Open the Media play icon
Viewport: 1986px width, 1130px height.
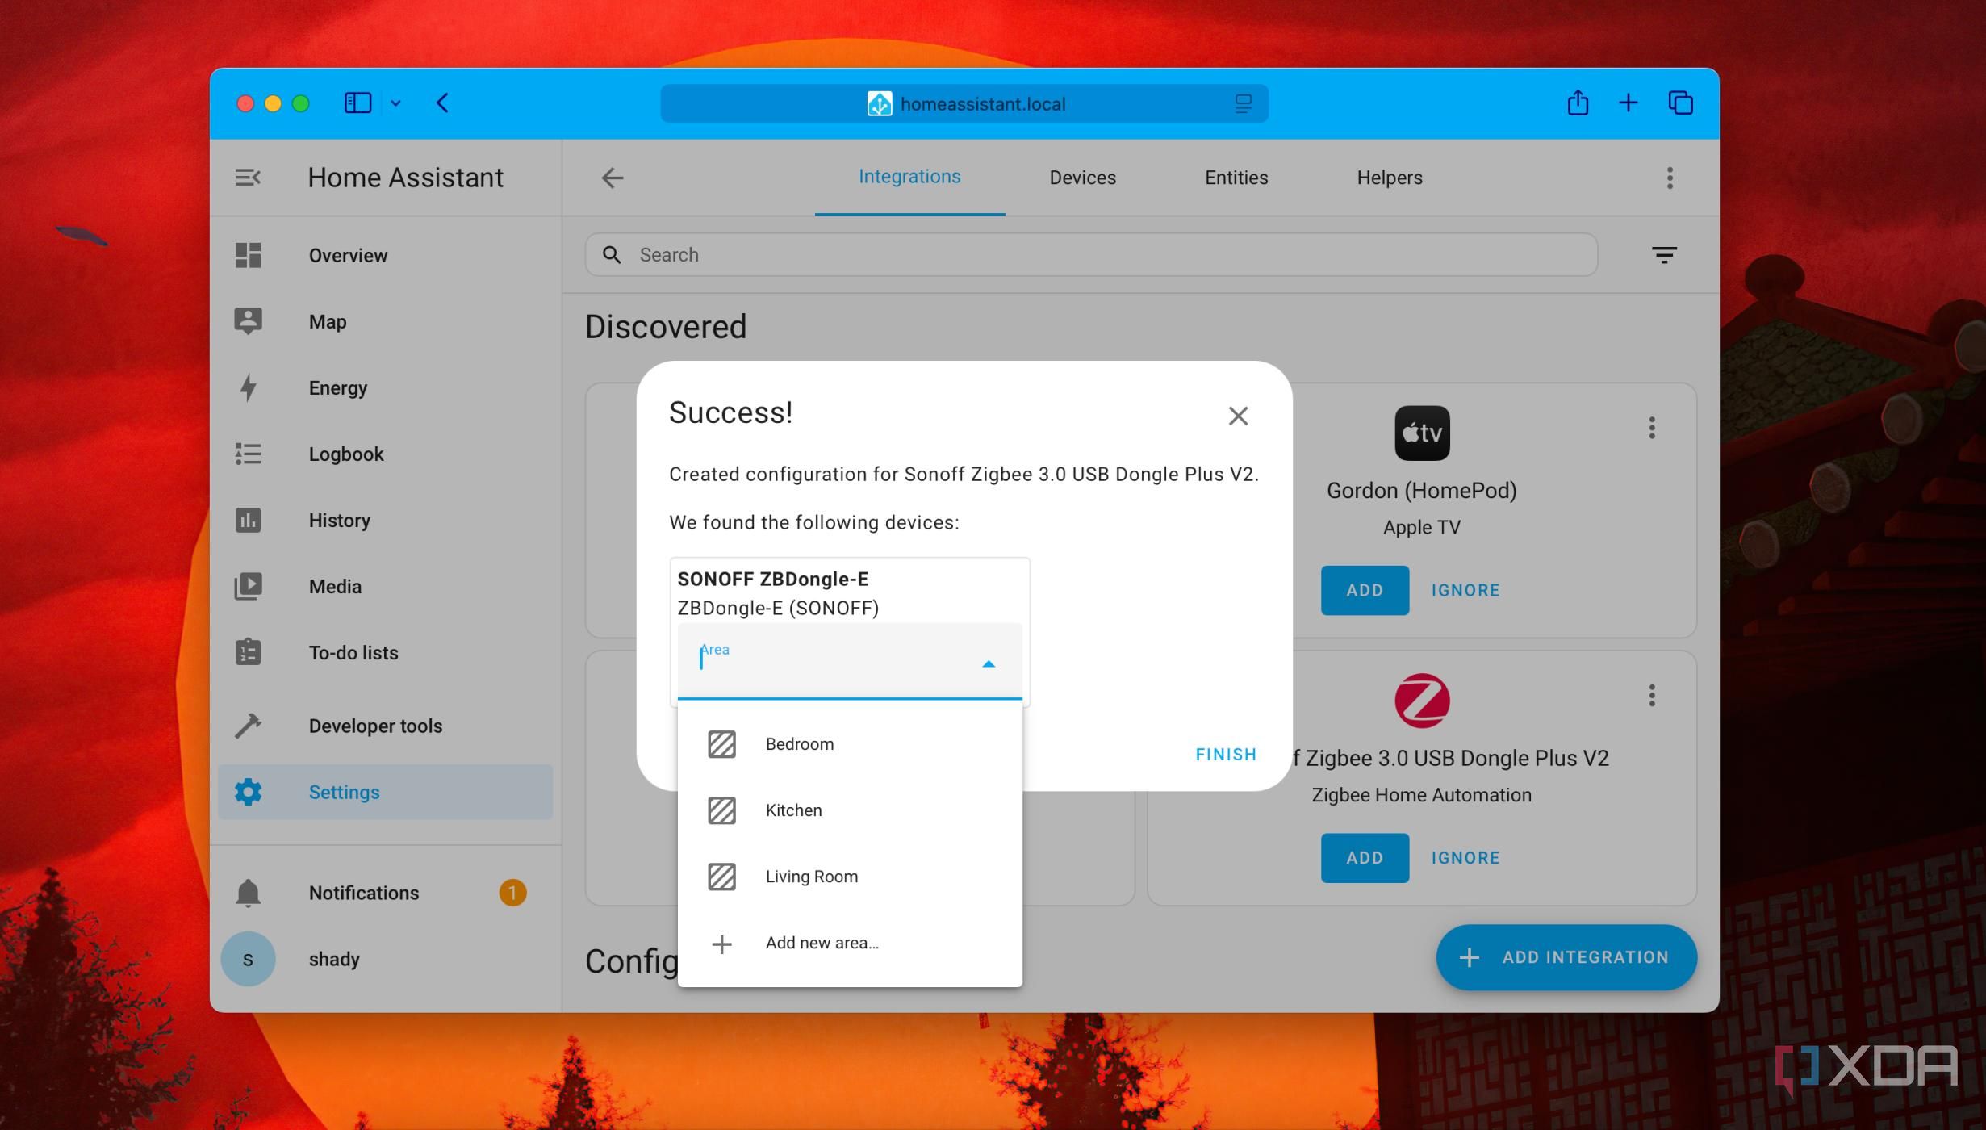[x=248, y=586]
